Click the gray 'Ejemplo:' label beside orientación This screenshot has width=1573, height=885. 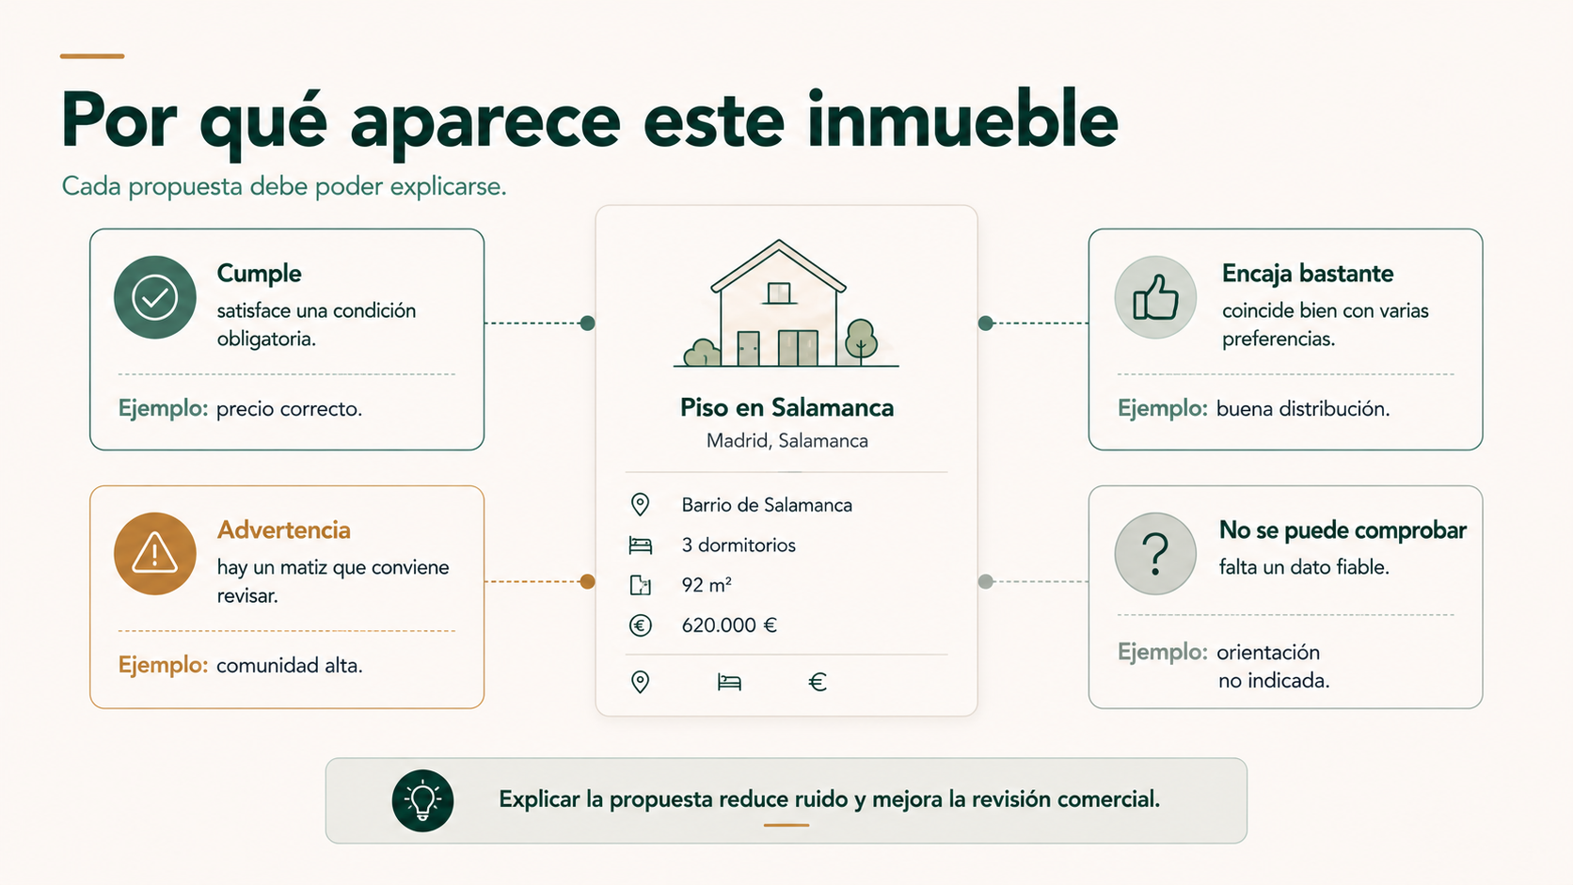tap(1163, 653)
